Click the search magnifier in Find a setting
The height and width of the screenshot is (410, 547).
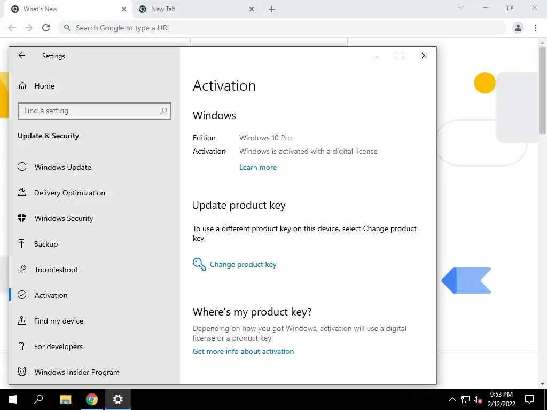coord(163,111)
